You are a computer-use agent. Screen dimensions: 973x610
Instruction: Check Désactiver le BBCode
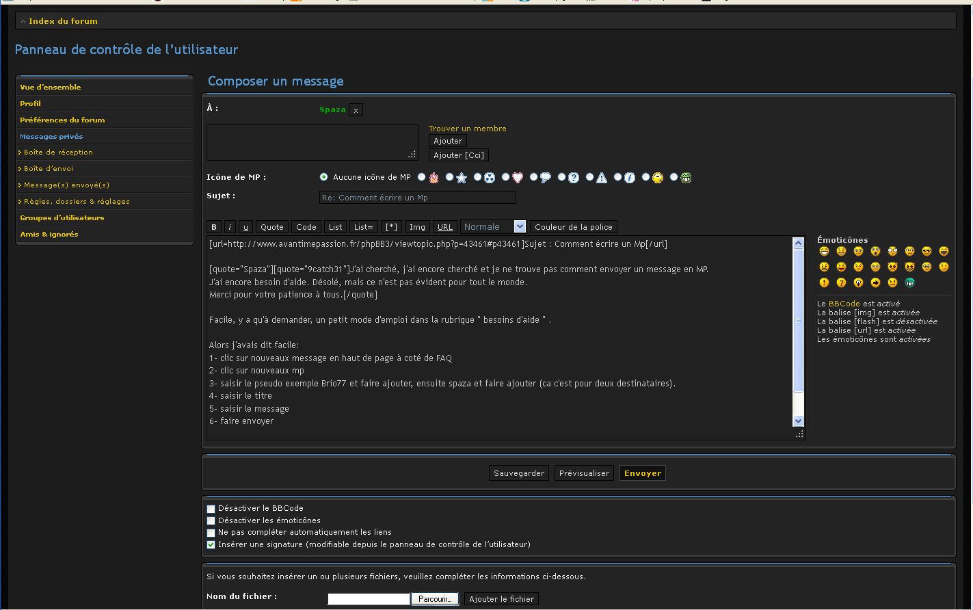point(211,509)
